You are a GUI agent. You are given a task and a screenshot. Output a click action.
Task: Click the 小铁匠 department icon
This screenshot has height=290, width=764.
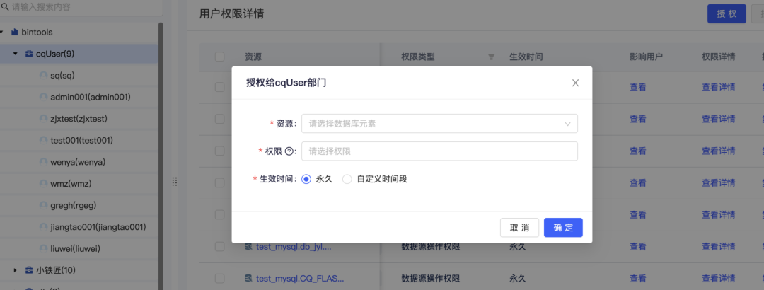click(x=29, y=270)
